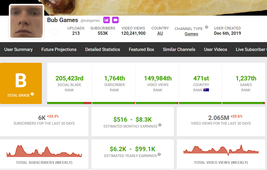Click the $516 - $8.3K monthly earnings
267x170 pixels.
[x=133, y=119]
